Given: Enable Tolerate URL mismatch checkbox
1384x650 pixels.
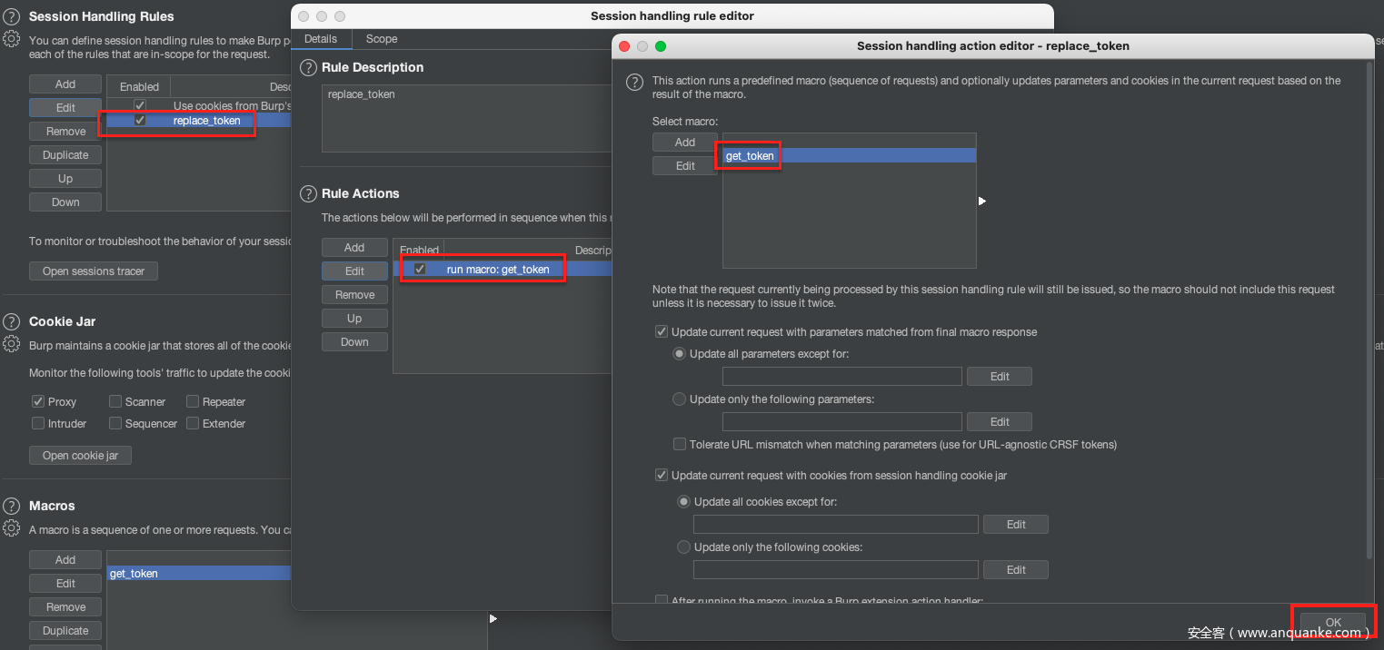Looking at the screenshot, I should pyautogui.click(x=680, y=445).
